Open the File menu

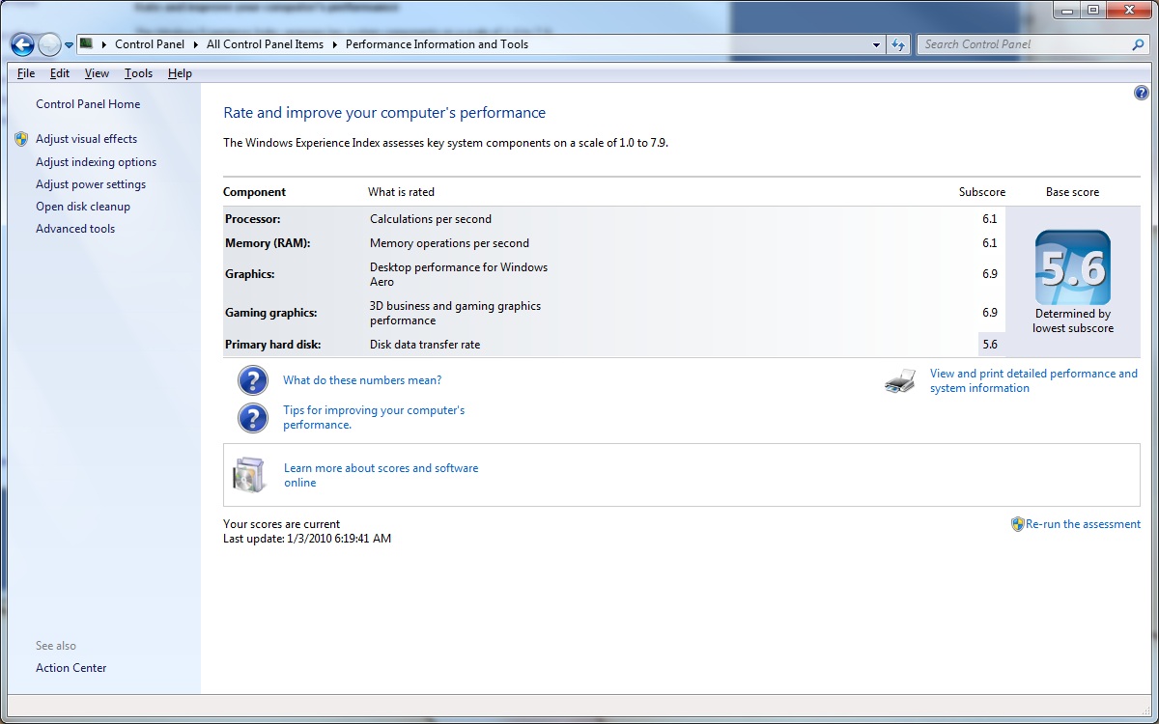(26, 73)
